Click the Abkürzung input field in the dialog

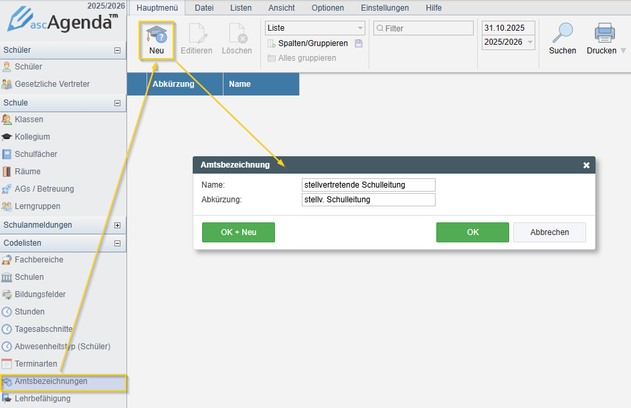[x=369, y=200]
